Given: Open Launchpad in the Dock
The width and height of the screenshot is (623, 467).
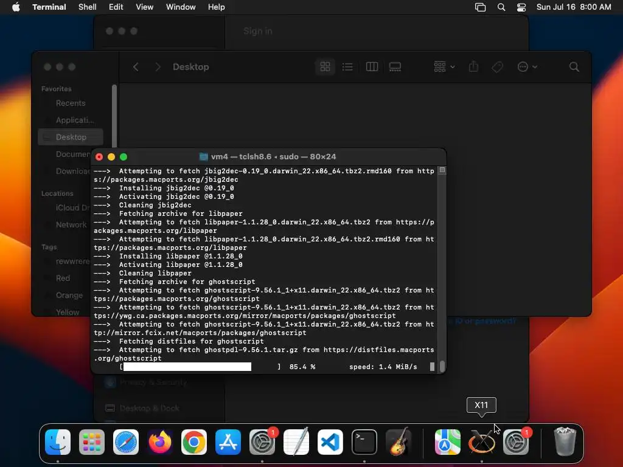Looking at the screenshot, I should click(x=92, y=442).
